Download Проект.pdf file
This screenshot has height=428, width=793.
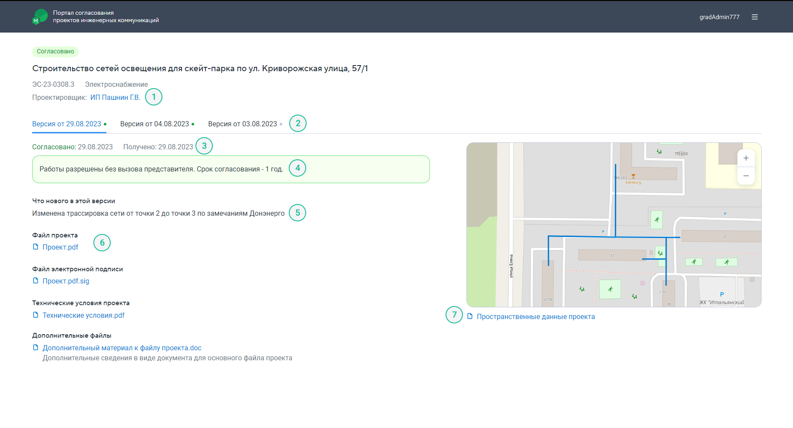tap(60, 247)
